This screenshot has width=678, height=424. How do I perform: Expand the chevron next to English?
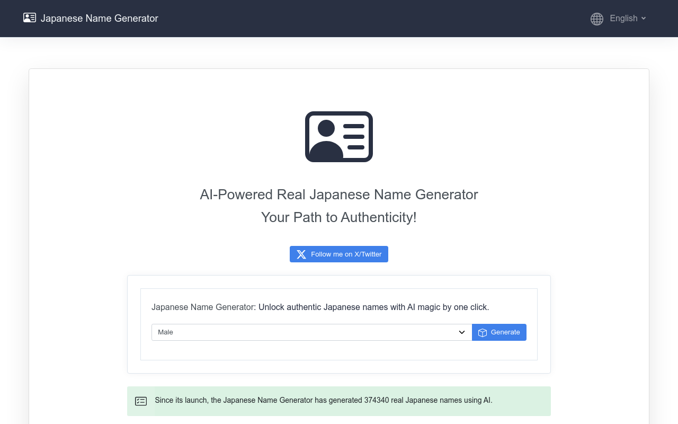pos(644,19)
